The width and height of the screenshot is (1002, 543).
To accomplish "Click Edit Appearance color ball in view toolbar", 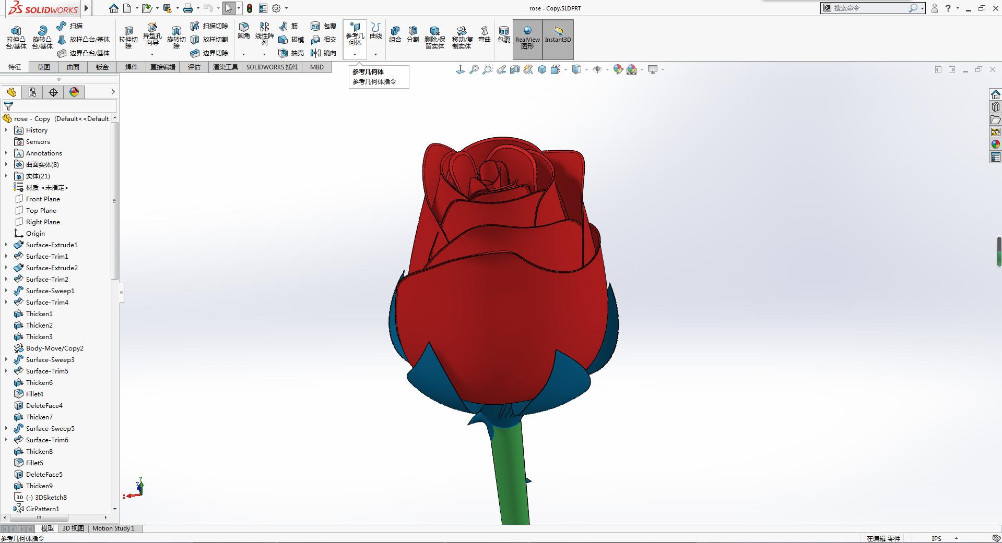I will coord(618,69).
